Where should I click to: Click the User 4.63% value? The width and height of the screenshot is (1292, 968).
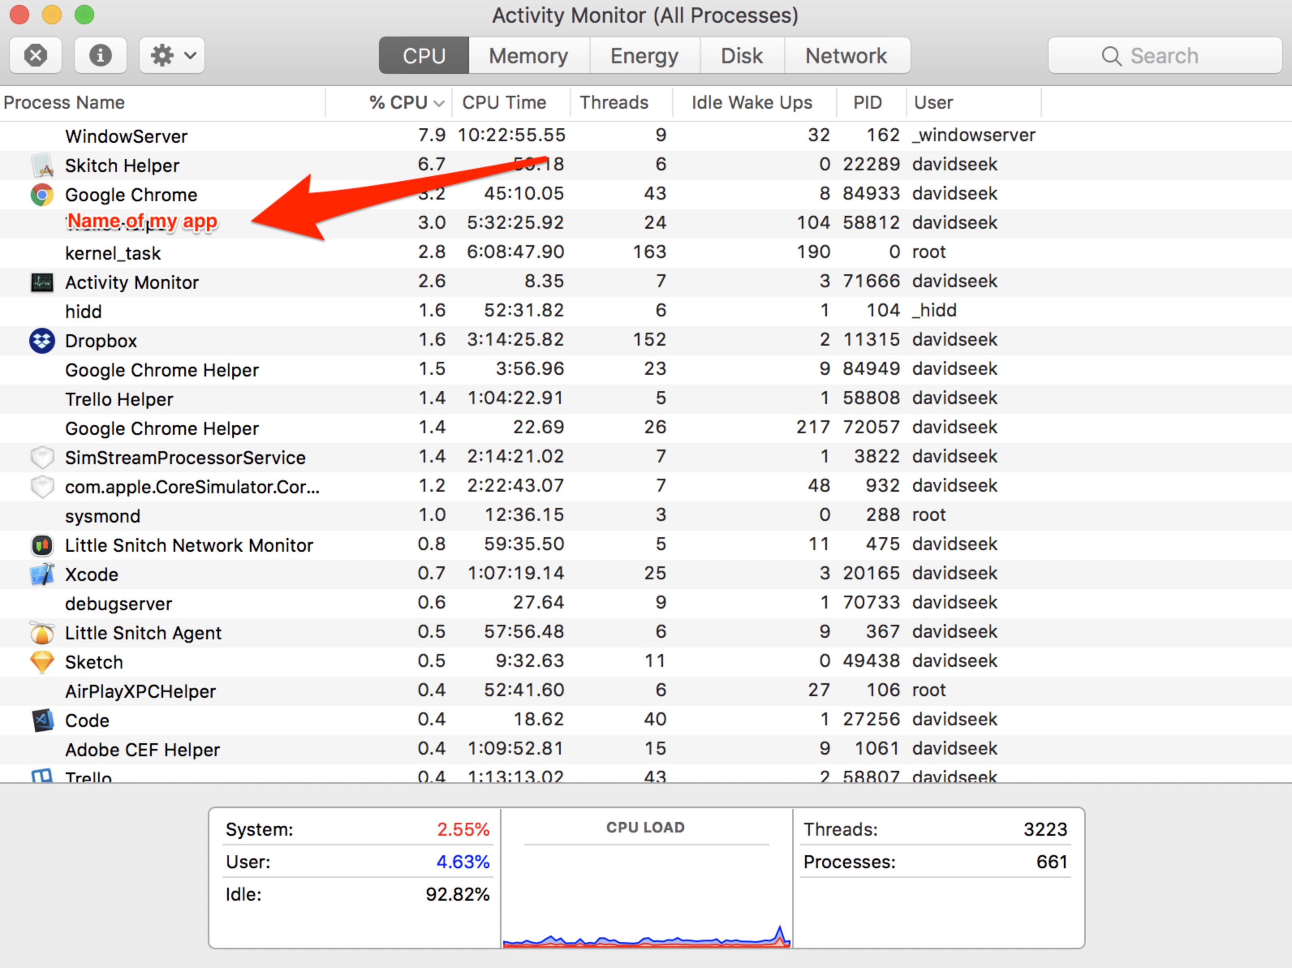pos(463,862)
